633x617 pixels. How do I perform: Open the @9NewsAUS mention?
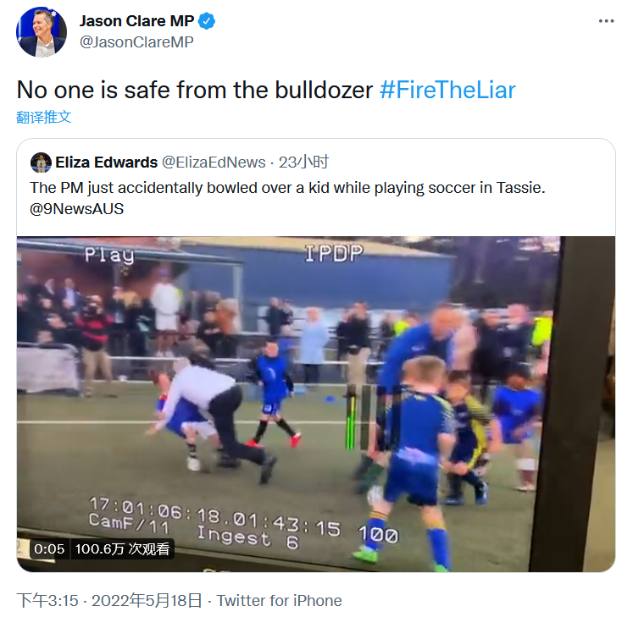(76, 208)
